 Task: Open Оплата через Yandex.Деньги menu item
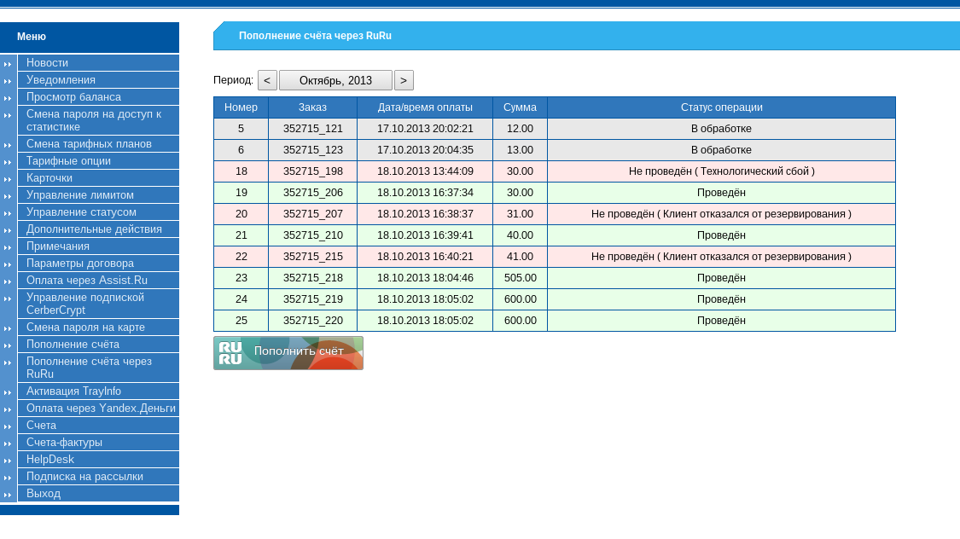[x=101, y=409]
